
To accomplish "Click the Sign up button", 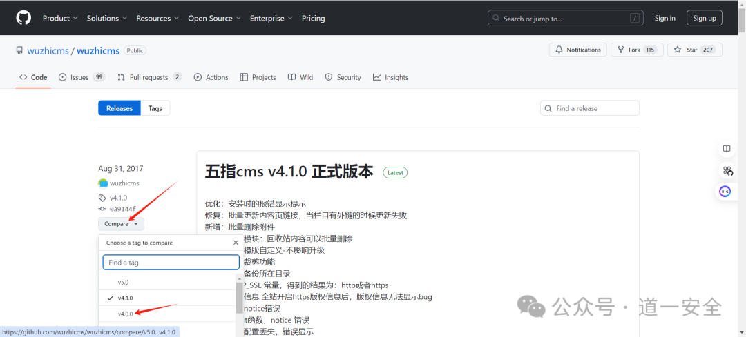I will 705,18.
